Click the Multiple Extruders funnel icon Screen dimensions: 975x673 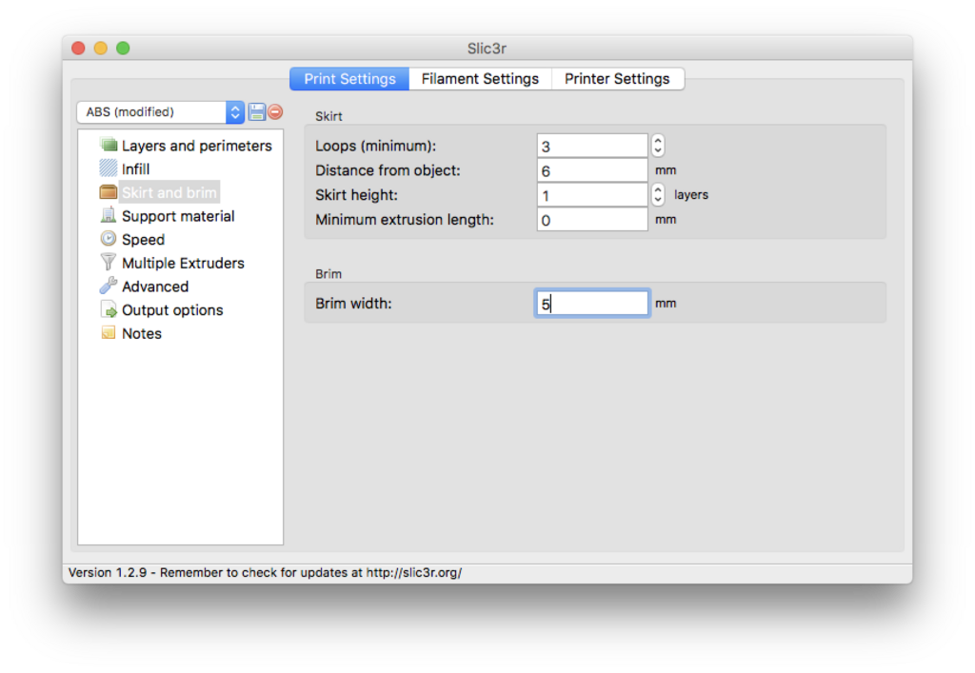pyautogui.click(x=109, y=262)
